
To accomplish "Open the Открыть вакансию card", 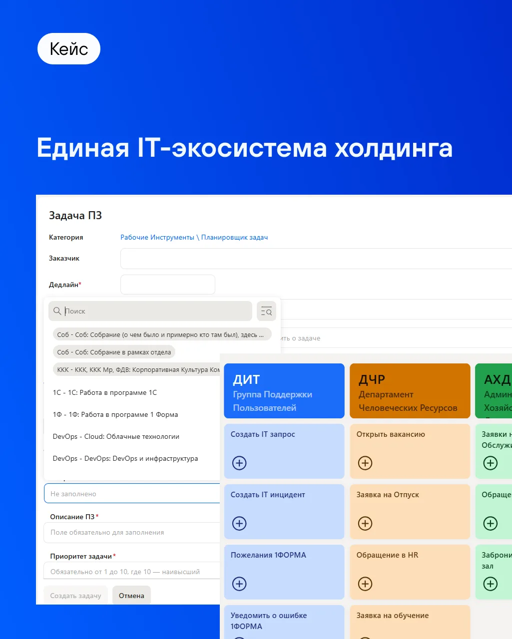I will click(x=410, y=451).
